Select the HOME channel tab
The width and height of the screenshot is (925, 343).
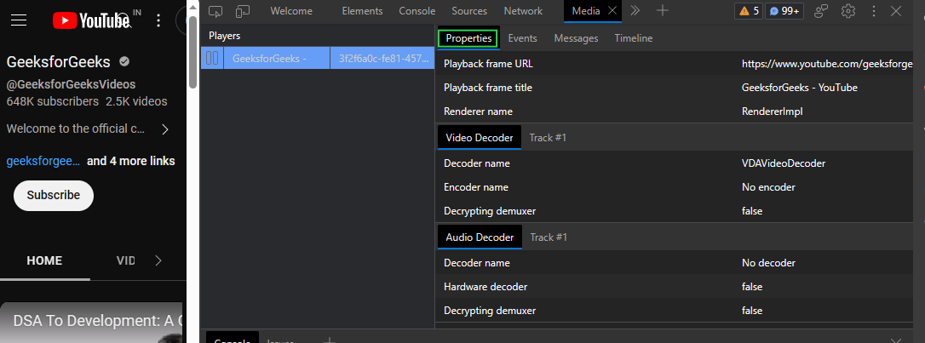pos(44,260)
